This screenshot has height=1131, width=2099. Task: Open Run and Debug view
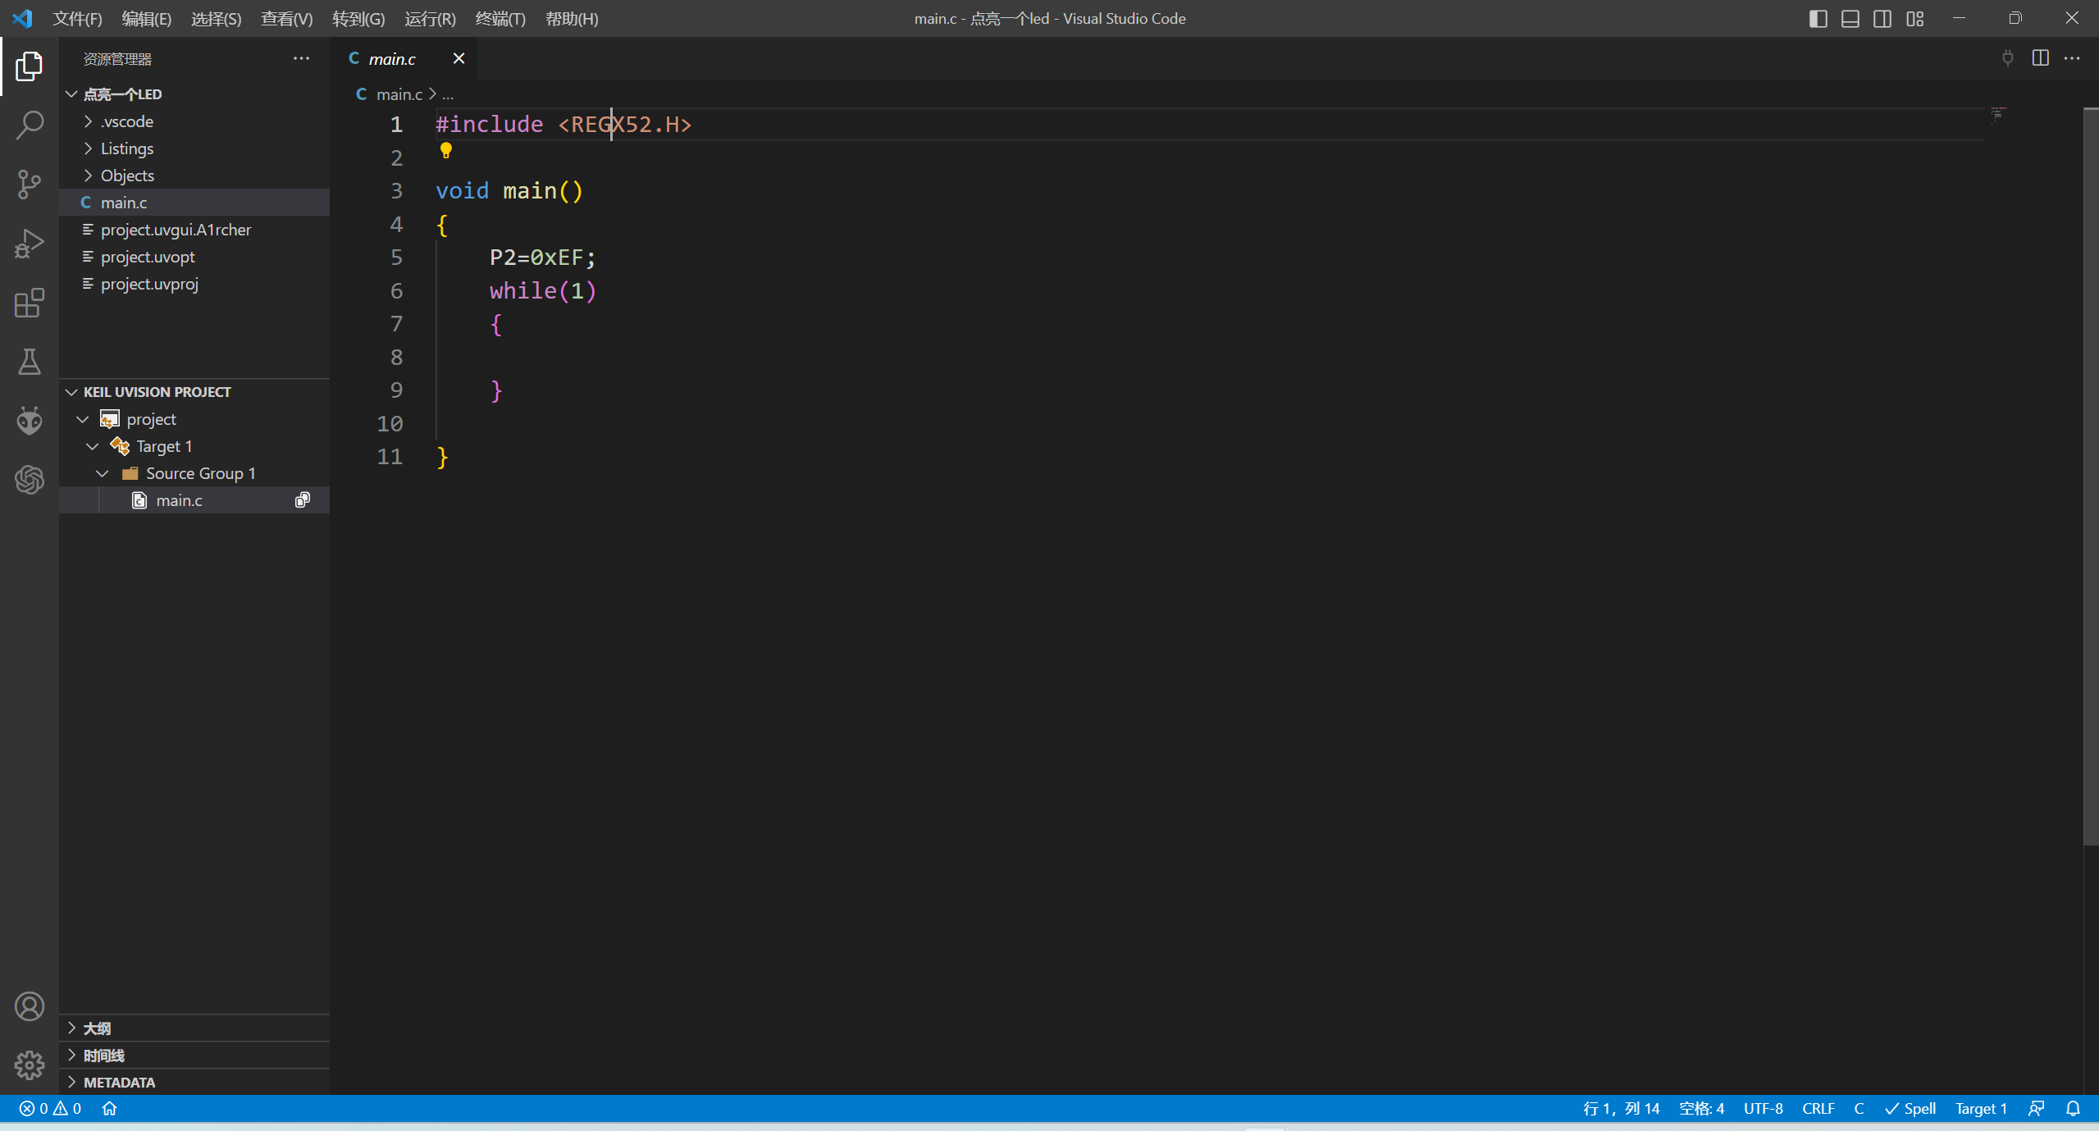[x=30, y=244]
